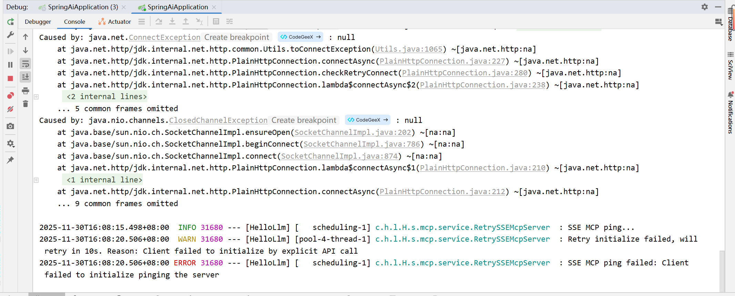
Task: Click the console vertical scrollbar thumb
Action: (x=722, y=271)
